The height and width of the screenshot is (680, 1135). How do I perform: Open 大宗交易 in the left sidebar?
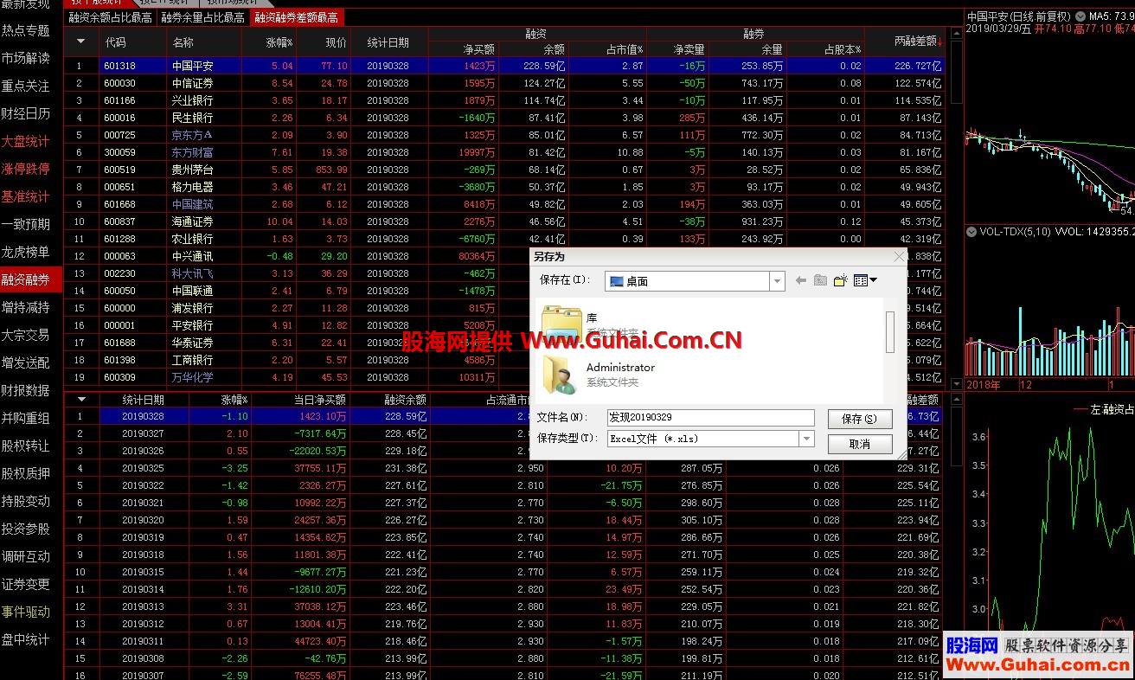[x=26, y=335]
